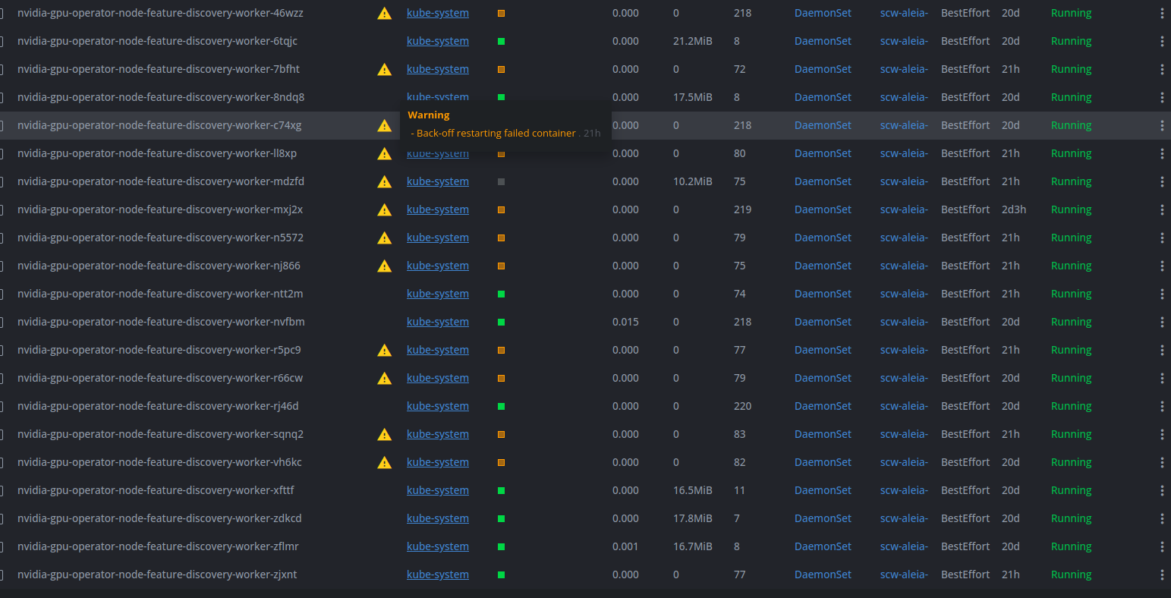Screen dimensions: 1171x598
Task: Open DaemonSet link for worker-7bfht
Action: click(x=823, y=69)
